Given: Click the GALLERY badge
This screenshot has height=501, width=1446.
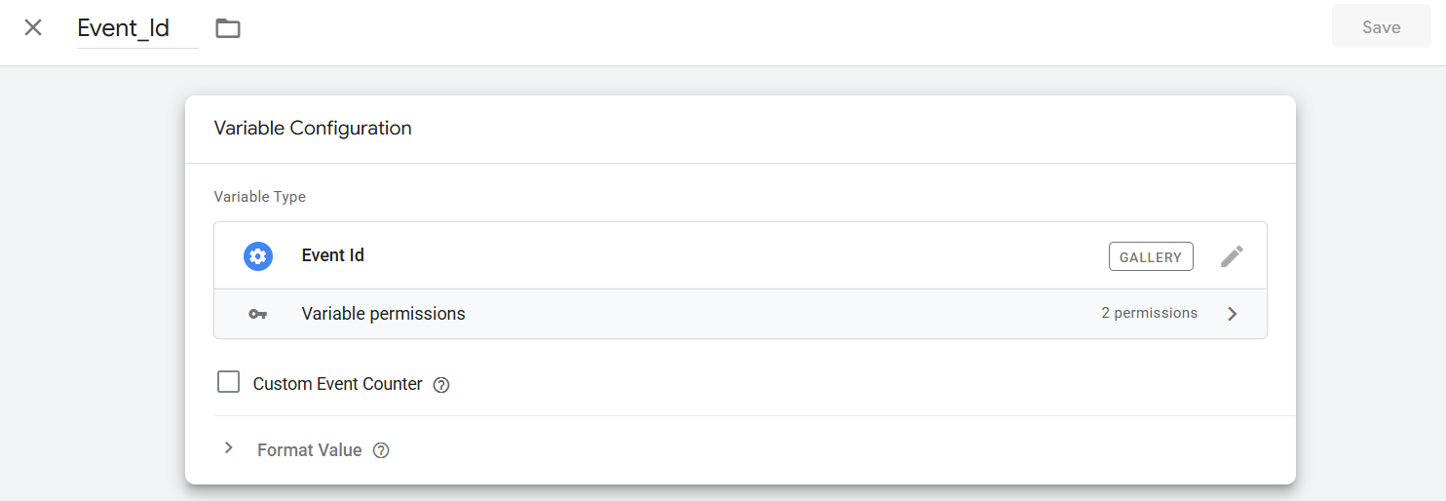Looking at the screenshot, I should click(1151, 256).
